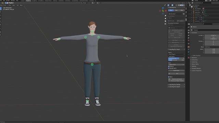Switch orthographic/perspective grid icon
The image size is (219, 123).
(x=165, y=24)
